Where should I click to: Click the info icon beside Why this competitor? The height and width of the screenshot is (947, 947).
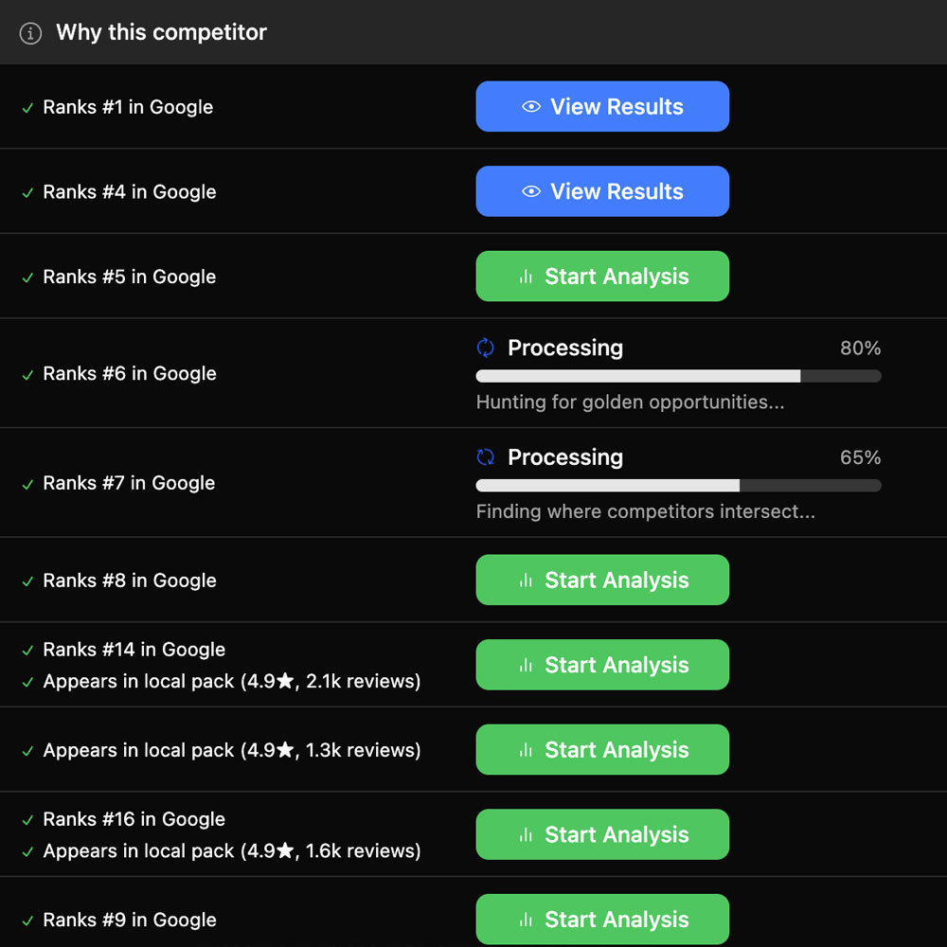tap(31, 33)
